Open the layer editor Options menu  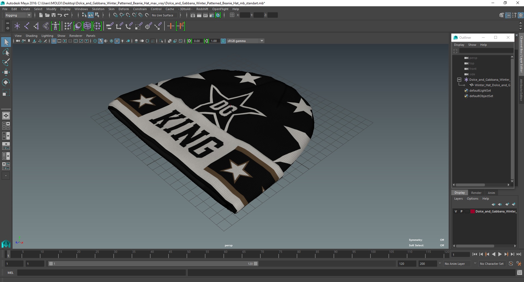pos(472,199)
